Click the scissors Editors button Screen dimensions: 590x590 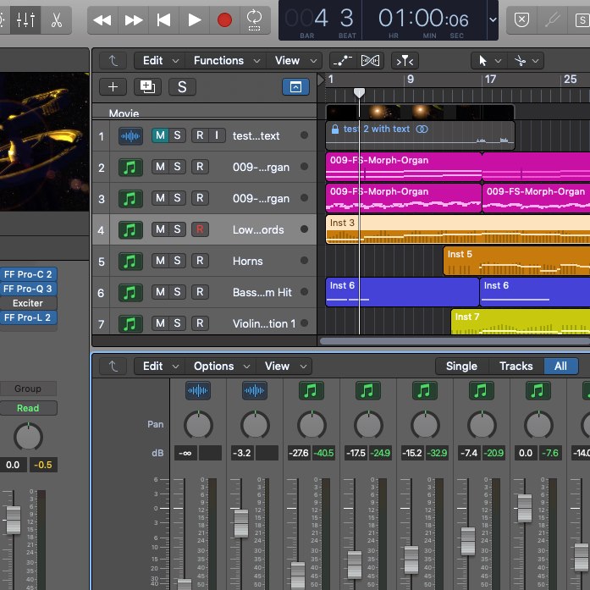56,19
